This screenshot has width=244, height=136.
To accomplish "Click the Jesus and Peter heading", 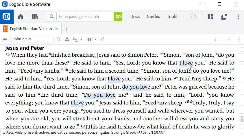I will click(25, 48).
